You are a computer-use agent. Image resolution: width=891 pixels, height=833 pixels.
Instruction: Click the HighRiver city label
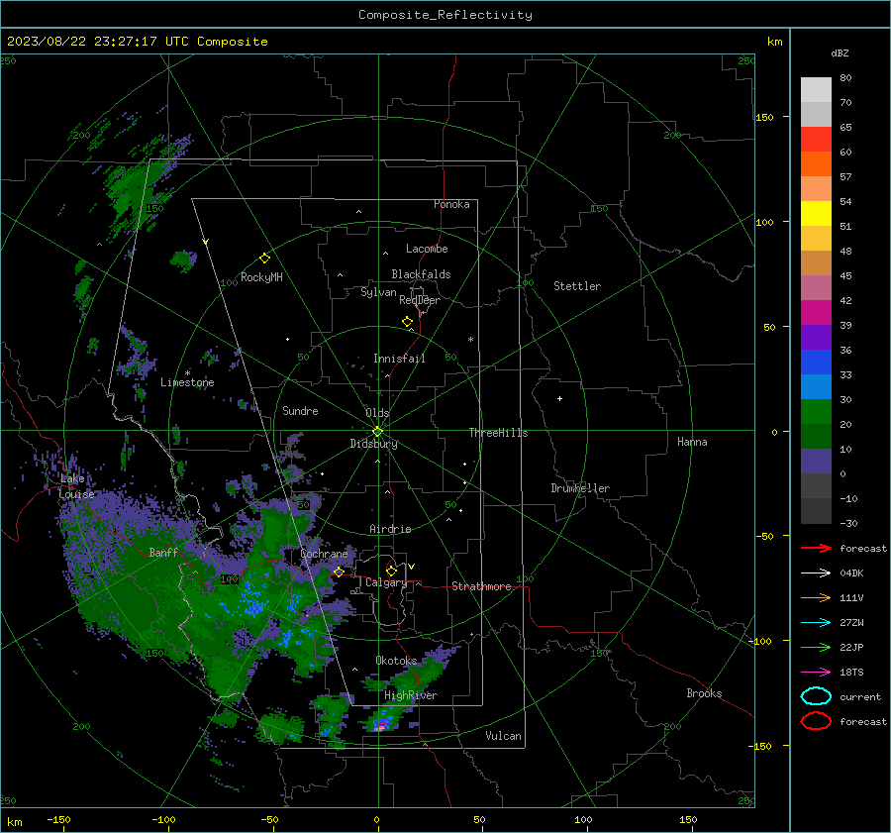click(x=411, y=695)
